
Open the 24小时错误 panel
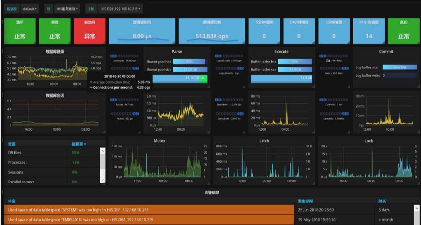click(299, 31)
